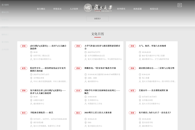Screen dimensions: 195x130
Task: Jump to 复旦新闻 in the side navigation
Action: pyautogui.click(x=5, y=5)
